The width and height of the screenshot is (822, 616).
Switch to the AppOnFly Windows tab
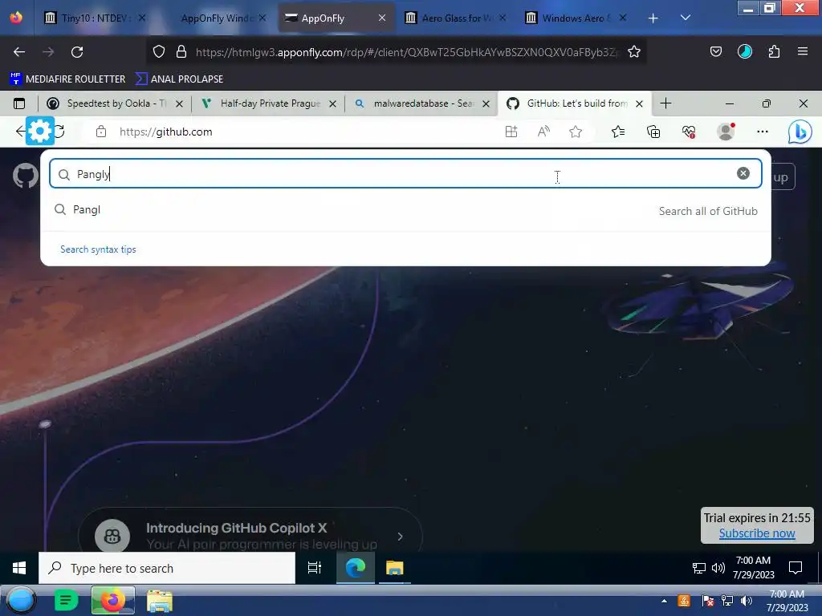pos(217,18)
